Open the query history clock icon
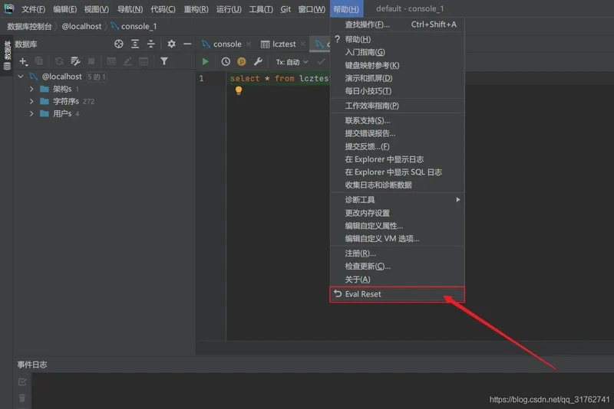Screen dimensions: 614x409 (226, 62)
